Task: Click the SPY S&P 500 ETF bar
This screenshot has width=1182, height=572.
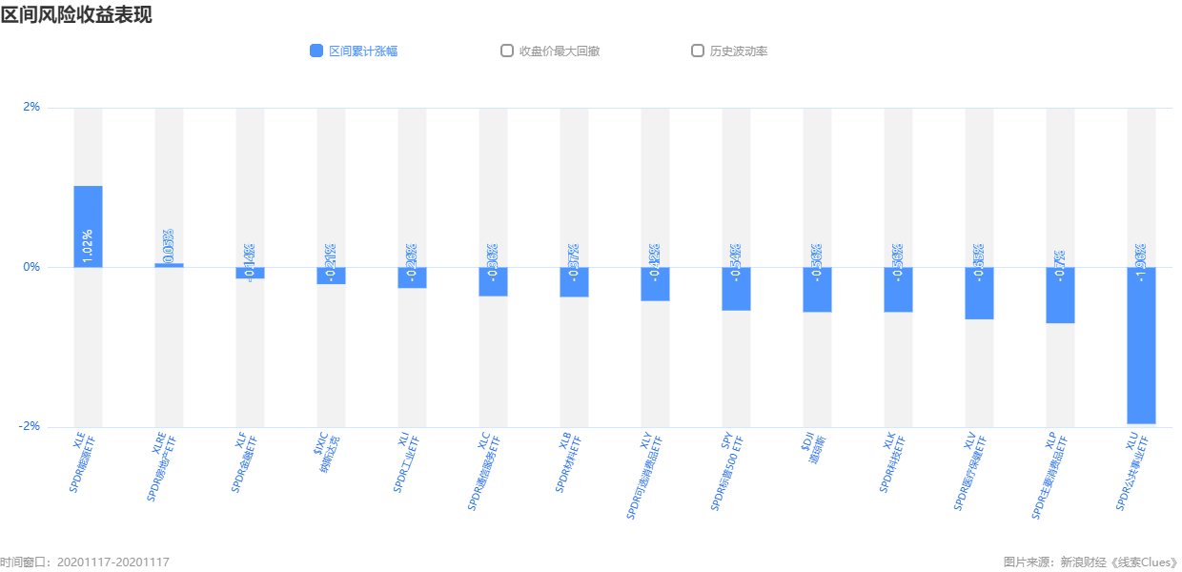Action: point(736,289)
